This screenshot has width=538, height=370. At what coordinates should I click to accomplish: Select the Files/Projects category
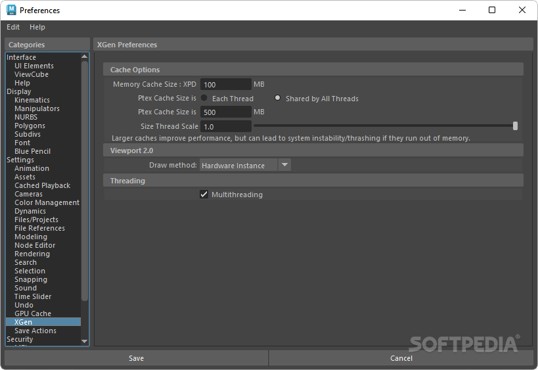pyautogui.click(x=36, y=220)
